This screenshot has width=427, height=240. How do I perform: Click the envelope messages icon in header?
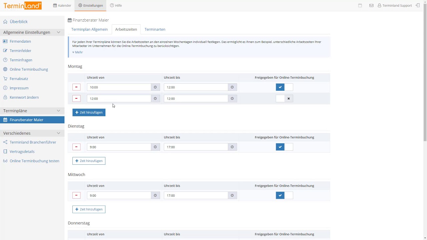click(x=371, y=5)
